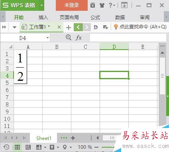The height and width of the screenshot is (152, 169).
Task: Go to last sheet navigation arrow
Action: click(24, 138)
